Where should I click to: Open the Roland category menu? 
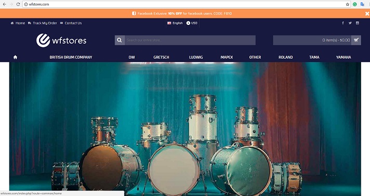tap(286, 57)
